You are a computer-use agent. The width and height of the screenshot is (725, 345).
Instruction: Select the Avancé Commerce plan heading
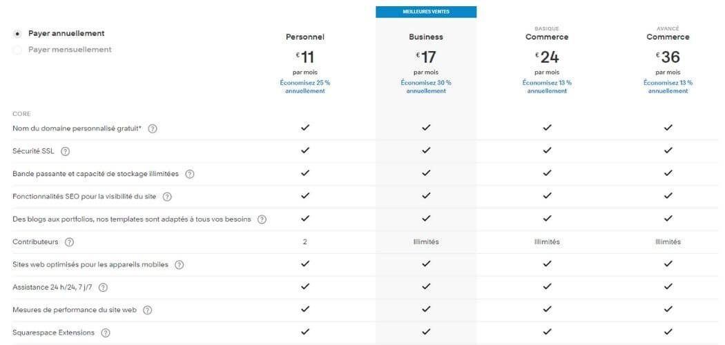click(x=668, y=34)
